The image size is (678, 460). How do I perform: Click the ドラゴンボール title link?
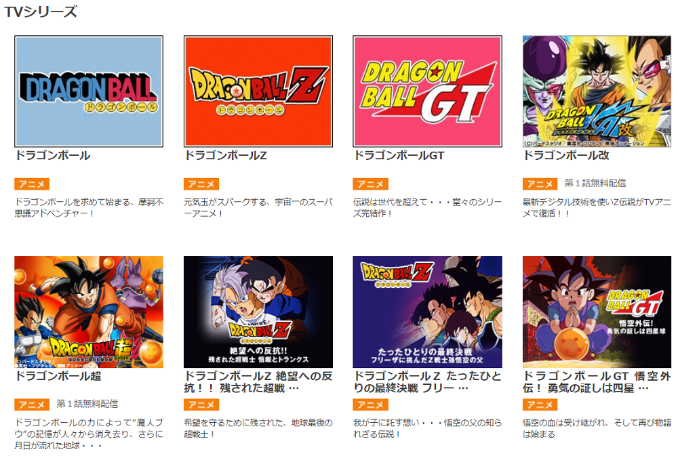[53, 156]
